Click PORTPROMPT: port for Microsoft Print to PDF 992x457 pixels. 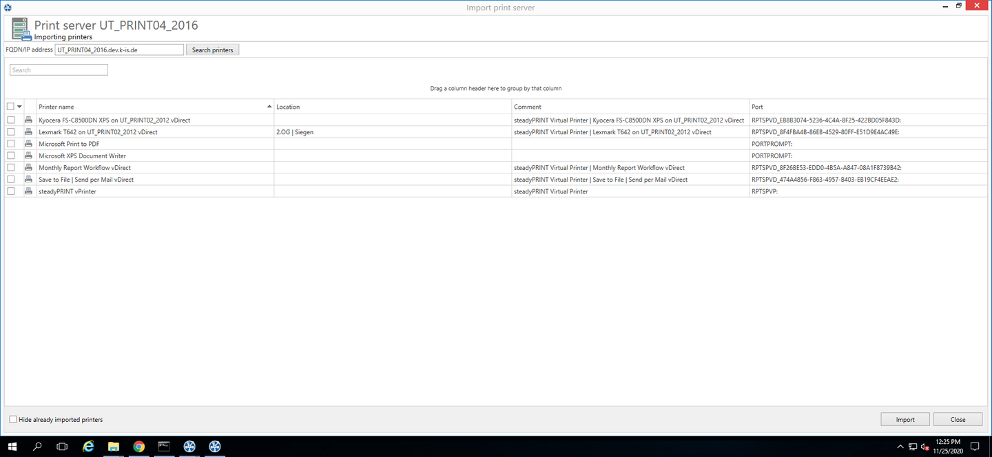click(772, 144)
